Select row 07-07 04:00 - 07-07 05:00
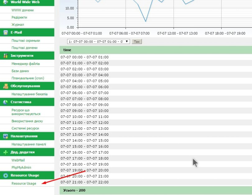 (156, 81)
